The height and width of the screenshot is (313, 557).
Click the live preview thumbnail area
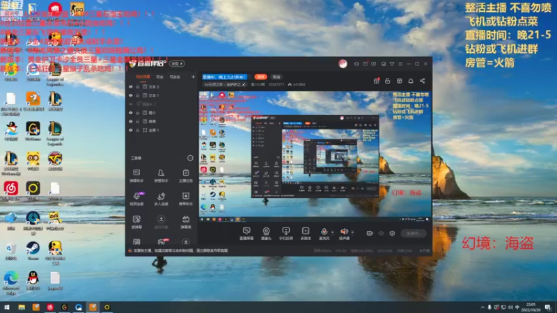pyautogui.click(x=315, y=156)
